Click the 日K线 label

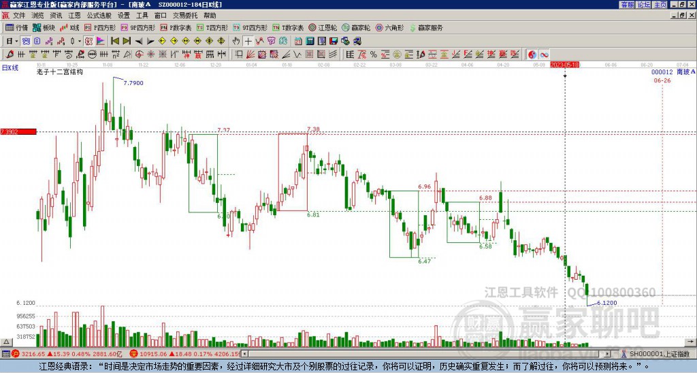coord(10,68)
